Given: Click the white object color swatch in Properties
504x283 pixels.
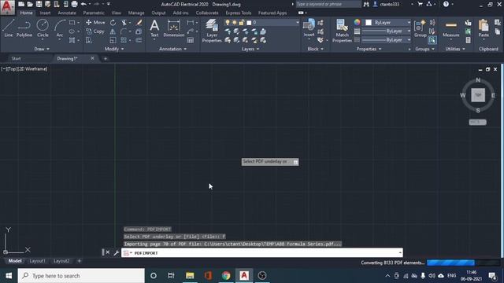Looking at the screenshot, I should 369,23.
